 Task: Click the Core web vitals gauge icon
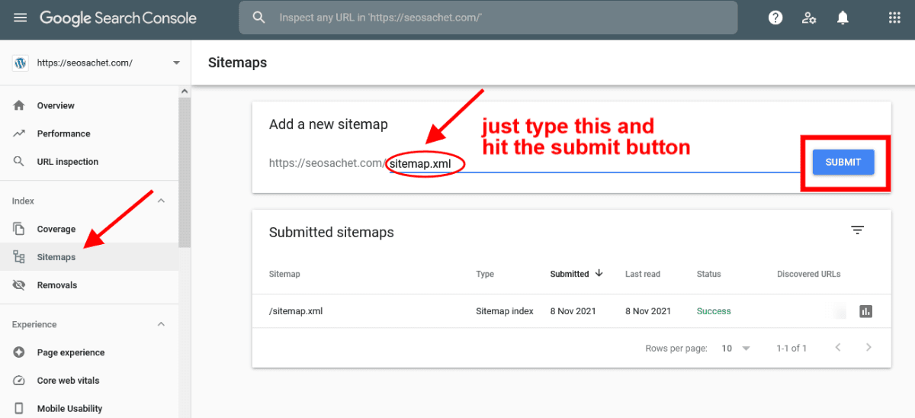19,381
